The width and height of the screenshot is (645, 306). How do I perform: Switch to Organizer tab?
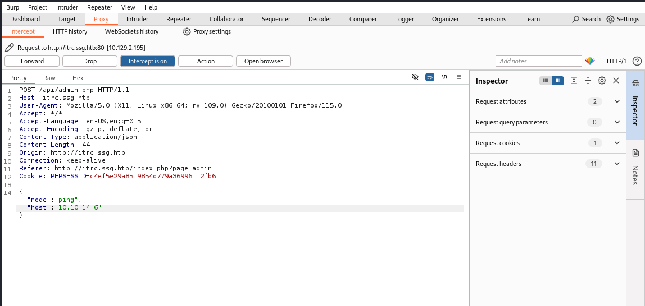[x=446, y=19]
